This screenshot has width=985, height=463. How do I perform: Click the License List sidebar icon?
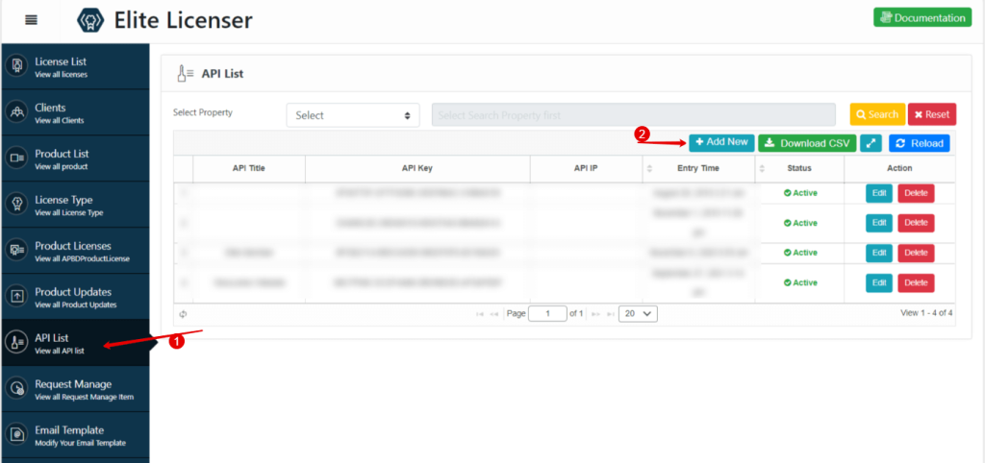point(17,66)
